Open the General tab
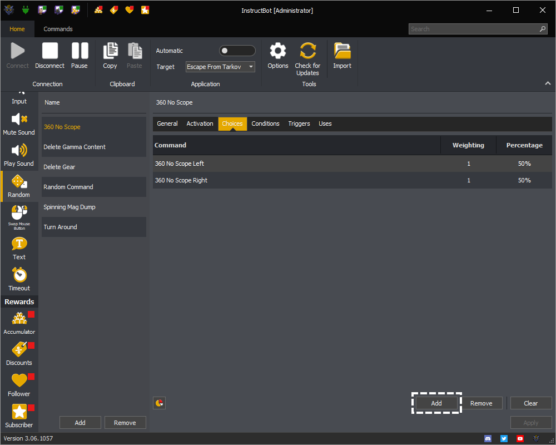 (x=167, y=123)
